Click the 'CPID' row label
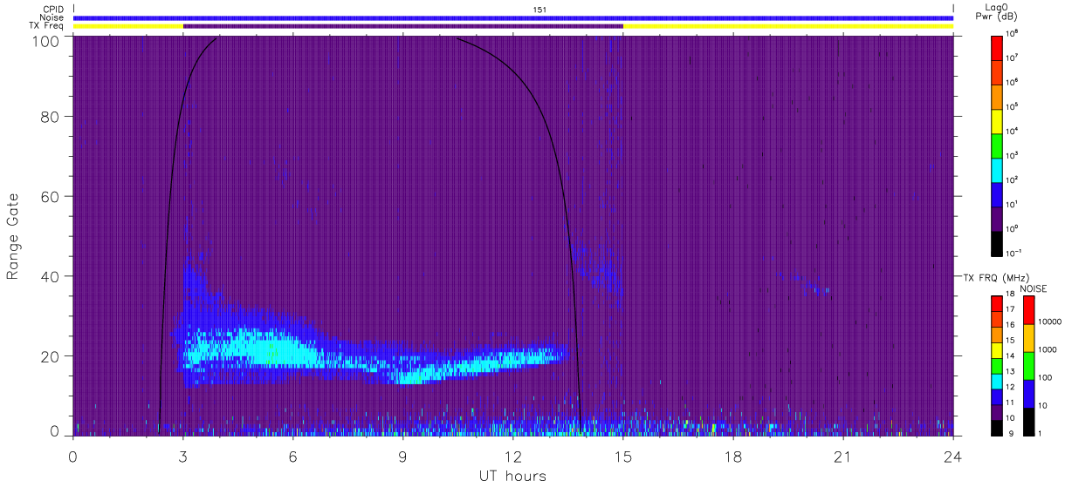 53,10
